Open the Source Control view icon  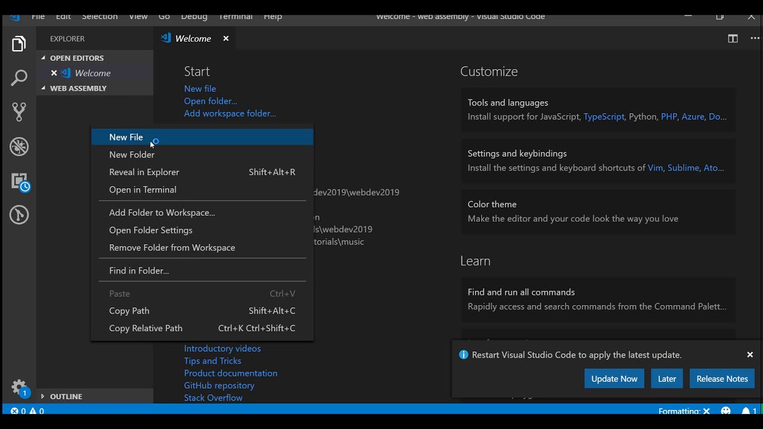[19, 111]
